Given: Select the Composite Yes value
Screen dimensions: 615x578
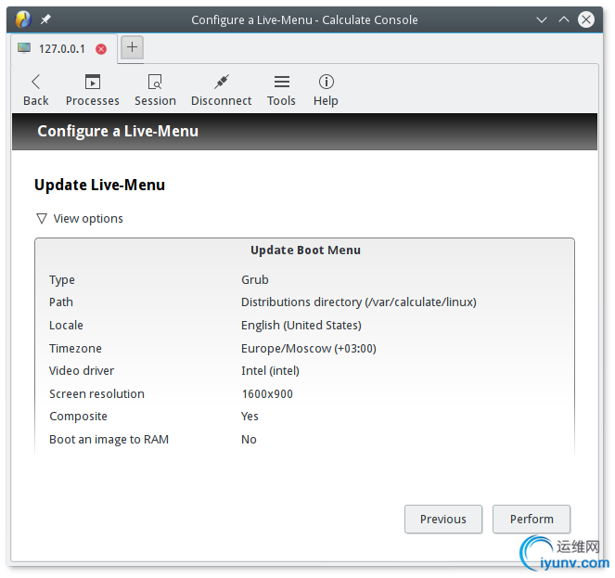Looking at the screenshot, I should coord(250,417).
